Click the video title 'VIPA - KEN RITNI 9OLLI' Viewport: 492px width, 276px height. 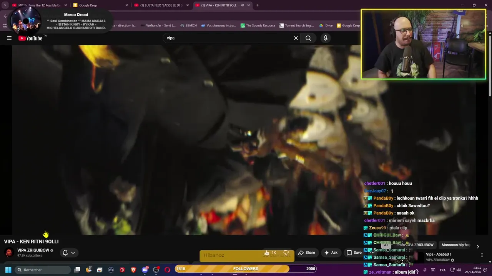pos(31,242)
